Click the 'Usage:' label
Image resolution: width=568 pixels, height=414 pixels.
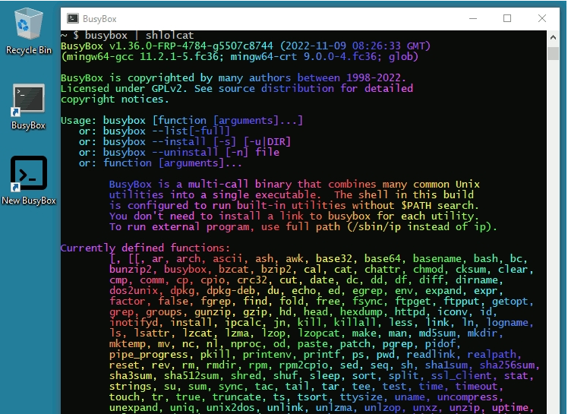point(79,120)
